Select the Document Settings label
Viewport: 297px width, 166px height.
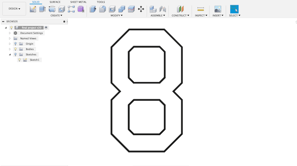[32, 33]
